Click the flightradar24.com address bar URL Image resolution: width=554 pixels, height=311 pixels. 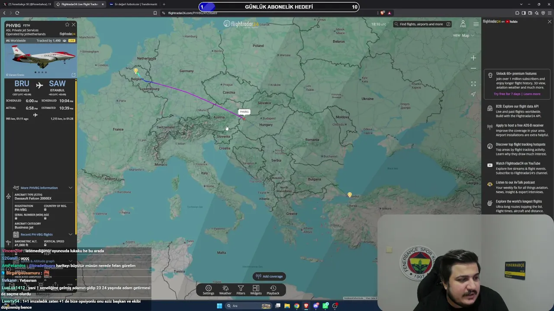tap(193, 13)
